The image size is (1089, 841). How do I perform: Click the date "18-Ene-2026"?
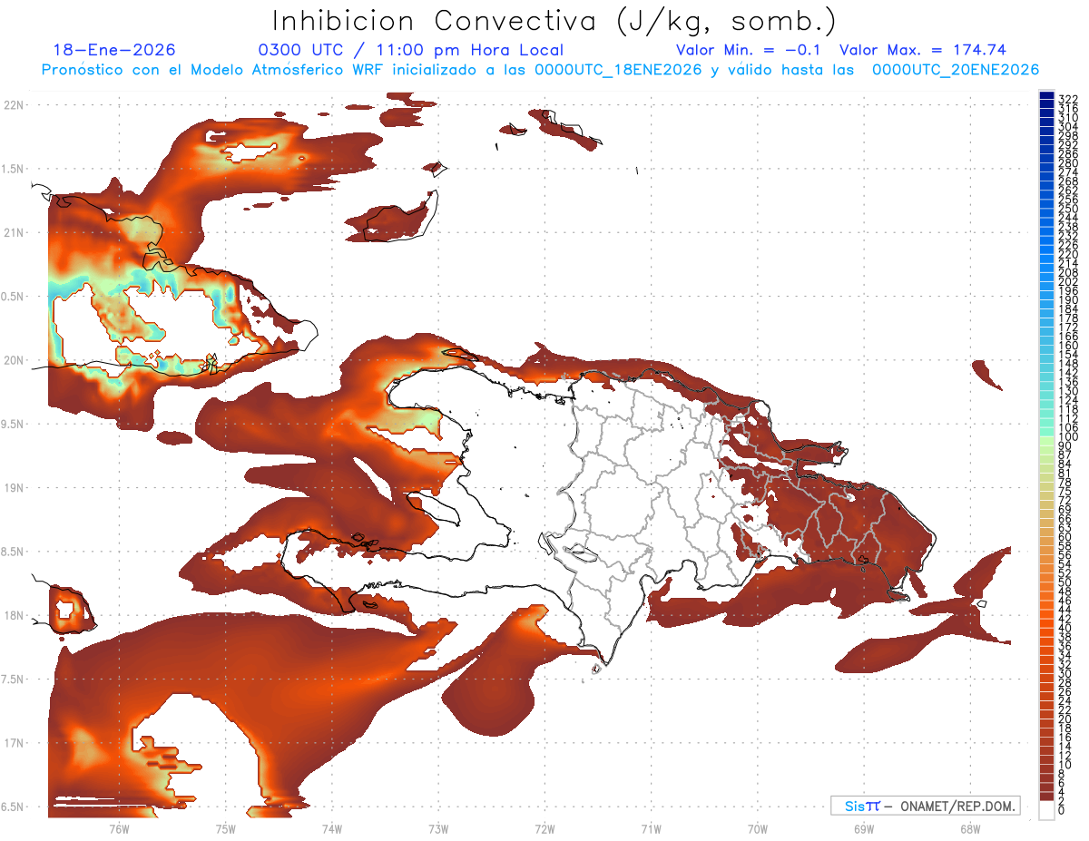[x=114, y=50]
